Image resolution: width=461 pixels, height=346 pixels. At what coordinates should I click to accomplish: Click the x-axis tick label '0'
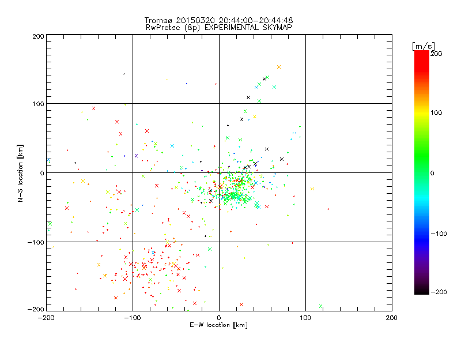point(219,318)
